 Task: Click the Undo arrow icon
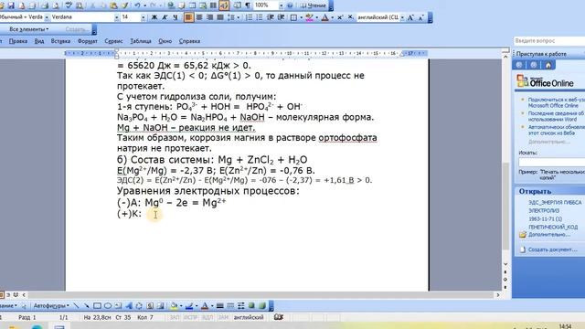click(137, 5)
